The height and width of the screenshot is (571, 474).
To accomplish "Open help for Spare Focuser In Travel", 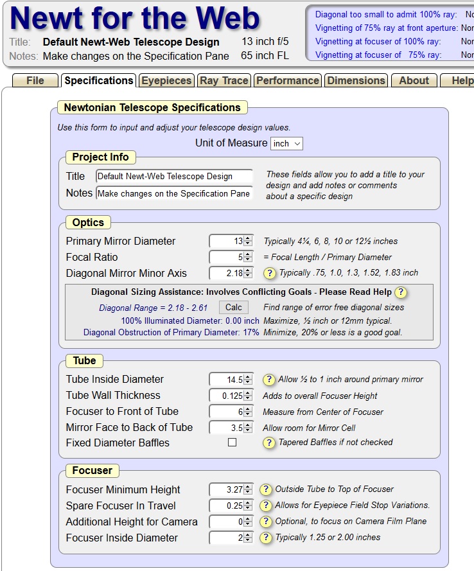I will tap(265, 505).
